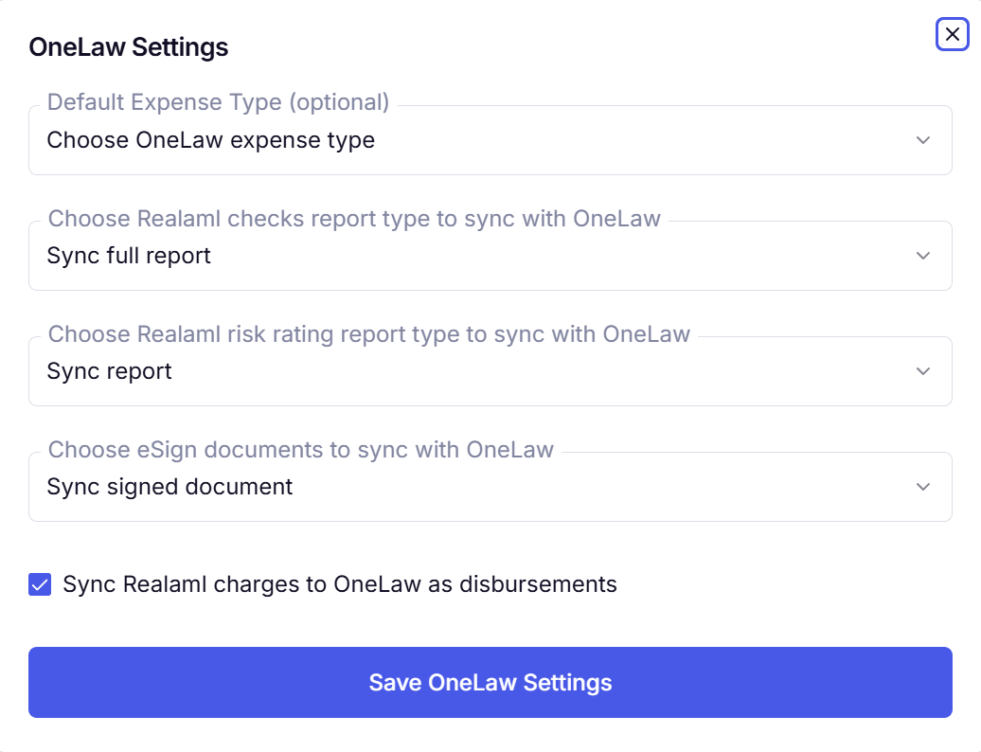Open the Default Expense Type dropdown
The width and height of the screenshot is (981, 752).
point(490,140)
